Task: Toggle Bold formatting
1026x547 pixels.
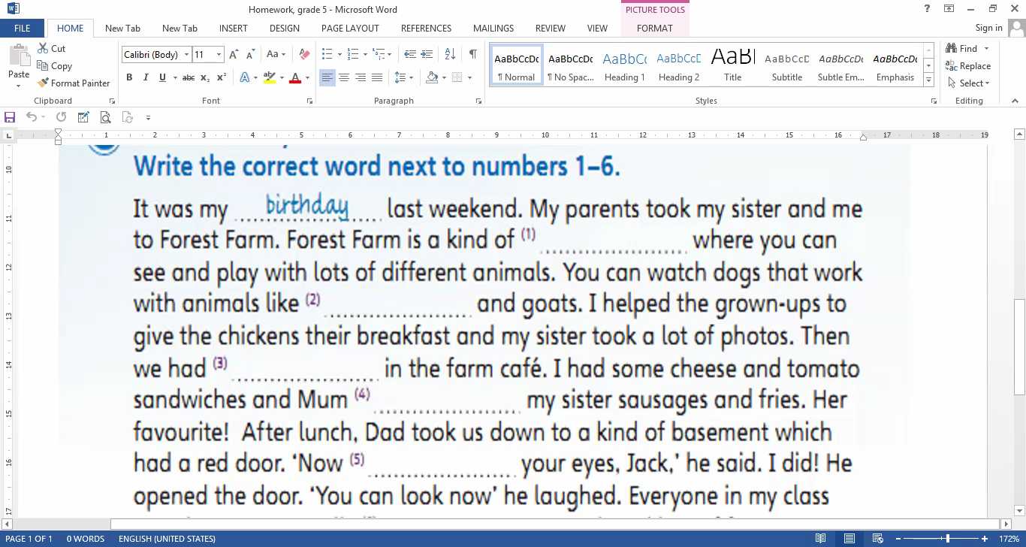Action: [x=129, y=77]
